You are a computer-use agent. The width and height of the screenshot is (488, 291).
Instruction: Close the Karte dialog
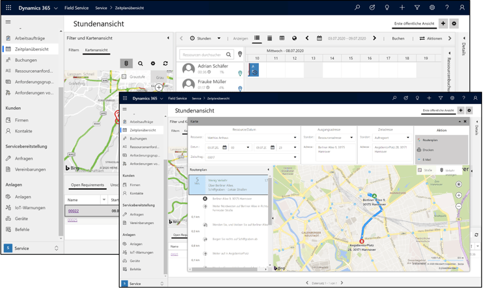pos(465,121)
